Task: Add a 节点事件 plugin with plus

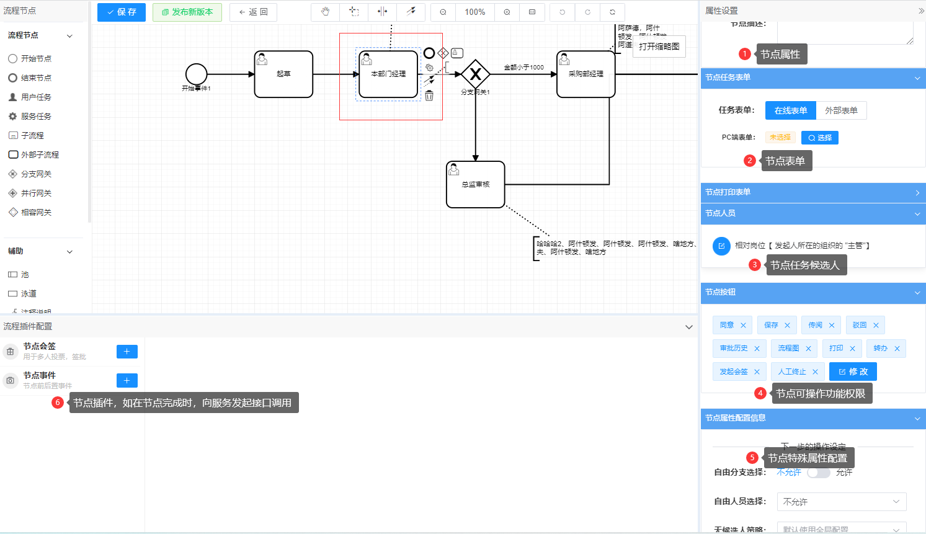Action: pyautogui.click(x=127, y=380)
